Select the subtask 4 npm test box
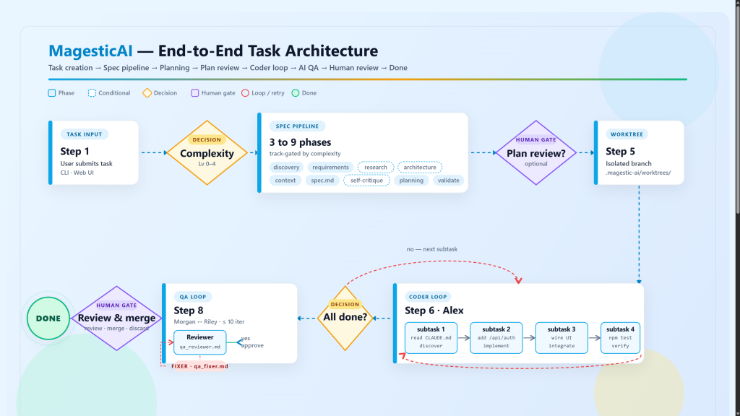The height and width of the screenshot is (416, 740). tap(620, 338)
